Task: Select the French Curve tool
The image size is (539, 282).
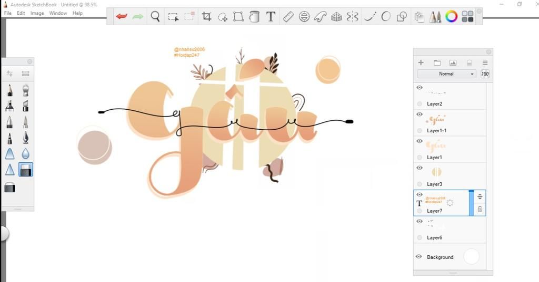Action: (x=320, y=16)
